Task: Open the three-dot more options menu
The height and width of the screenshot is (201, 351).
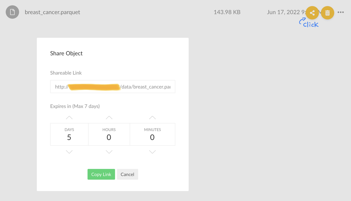Action: point(341,12)
